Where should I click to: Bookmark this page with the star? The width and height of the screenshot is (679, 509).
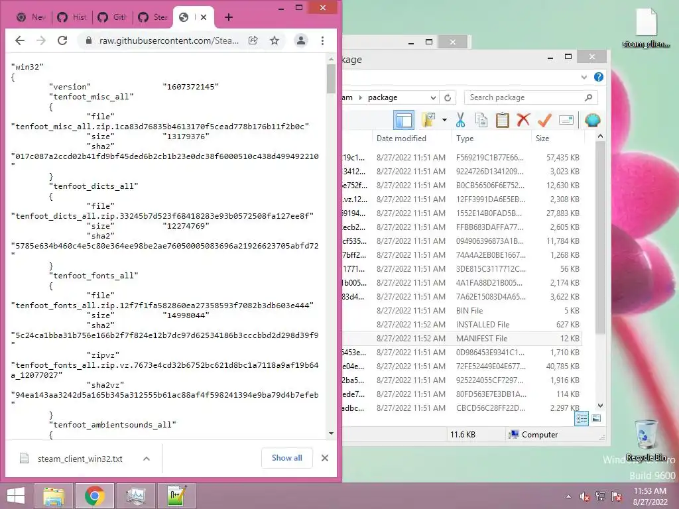tap(275, 40)
